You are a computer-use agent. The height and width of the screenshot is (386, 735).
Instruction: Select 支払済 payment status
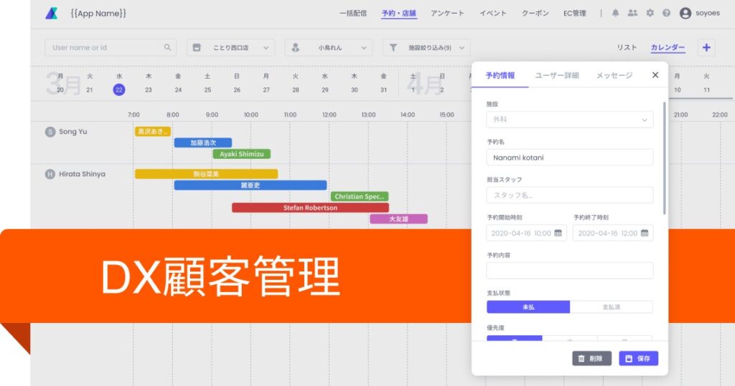click(612, 307)
